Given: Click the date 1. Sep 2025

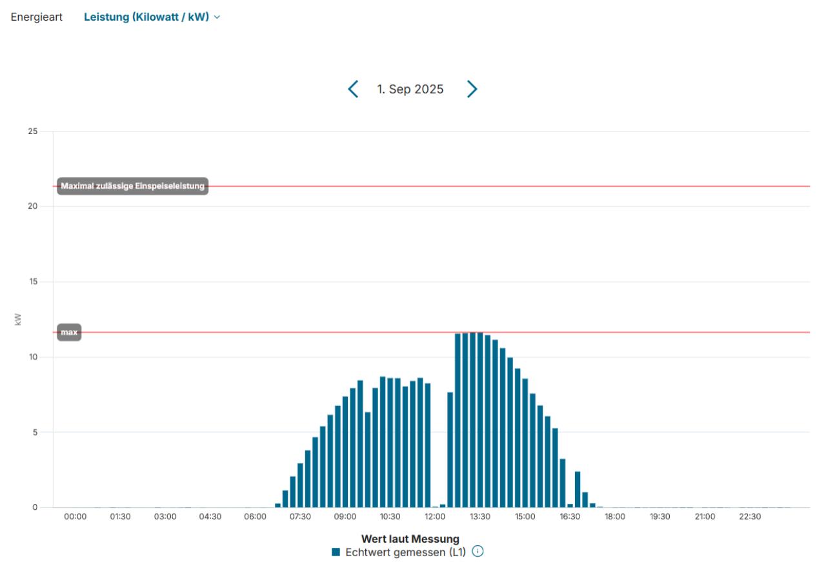Looking at the screenshot, I should point(410,90).
